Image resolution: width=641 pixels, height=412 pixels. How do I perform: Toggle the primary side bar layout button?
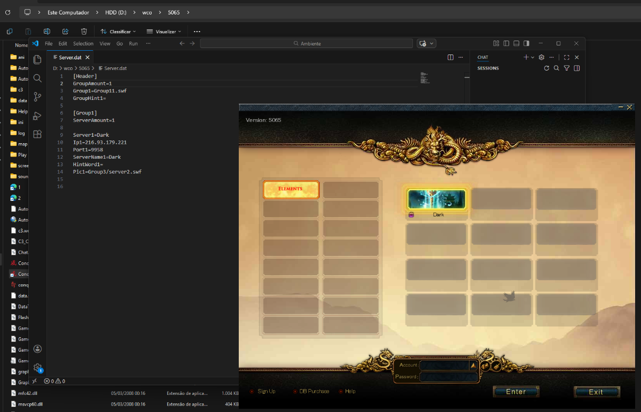tap(506, 43)
